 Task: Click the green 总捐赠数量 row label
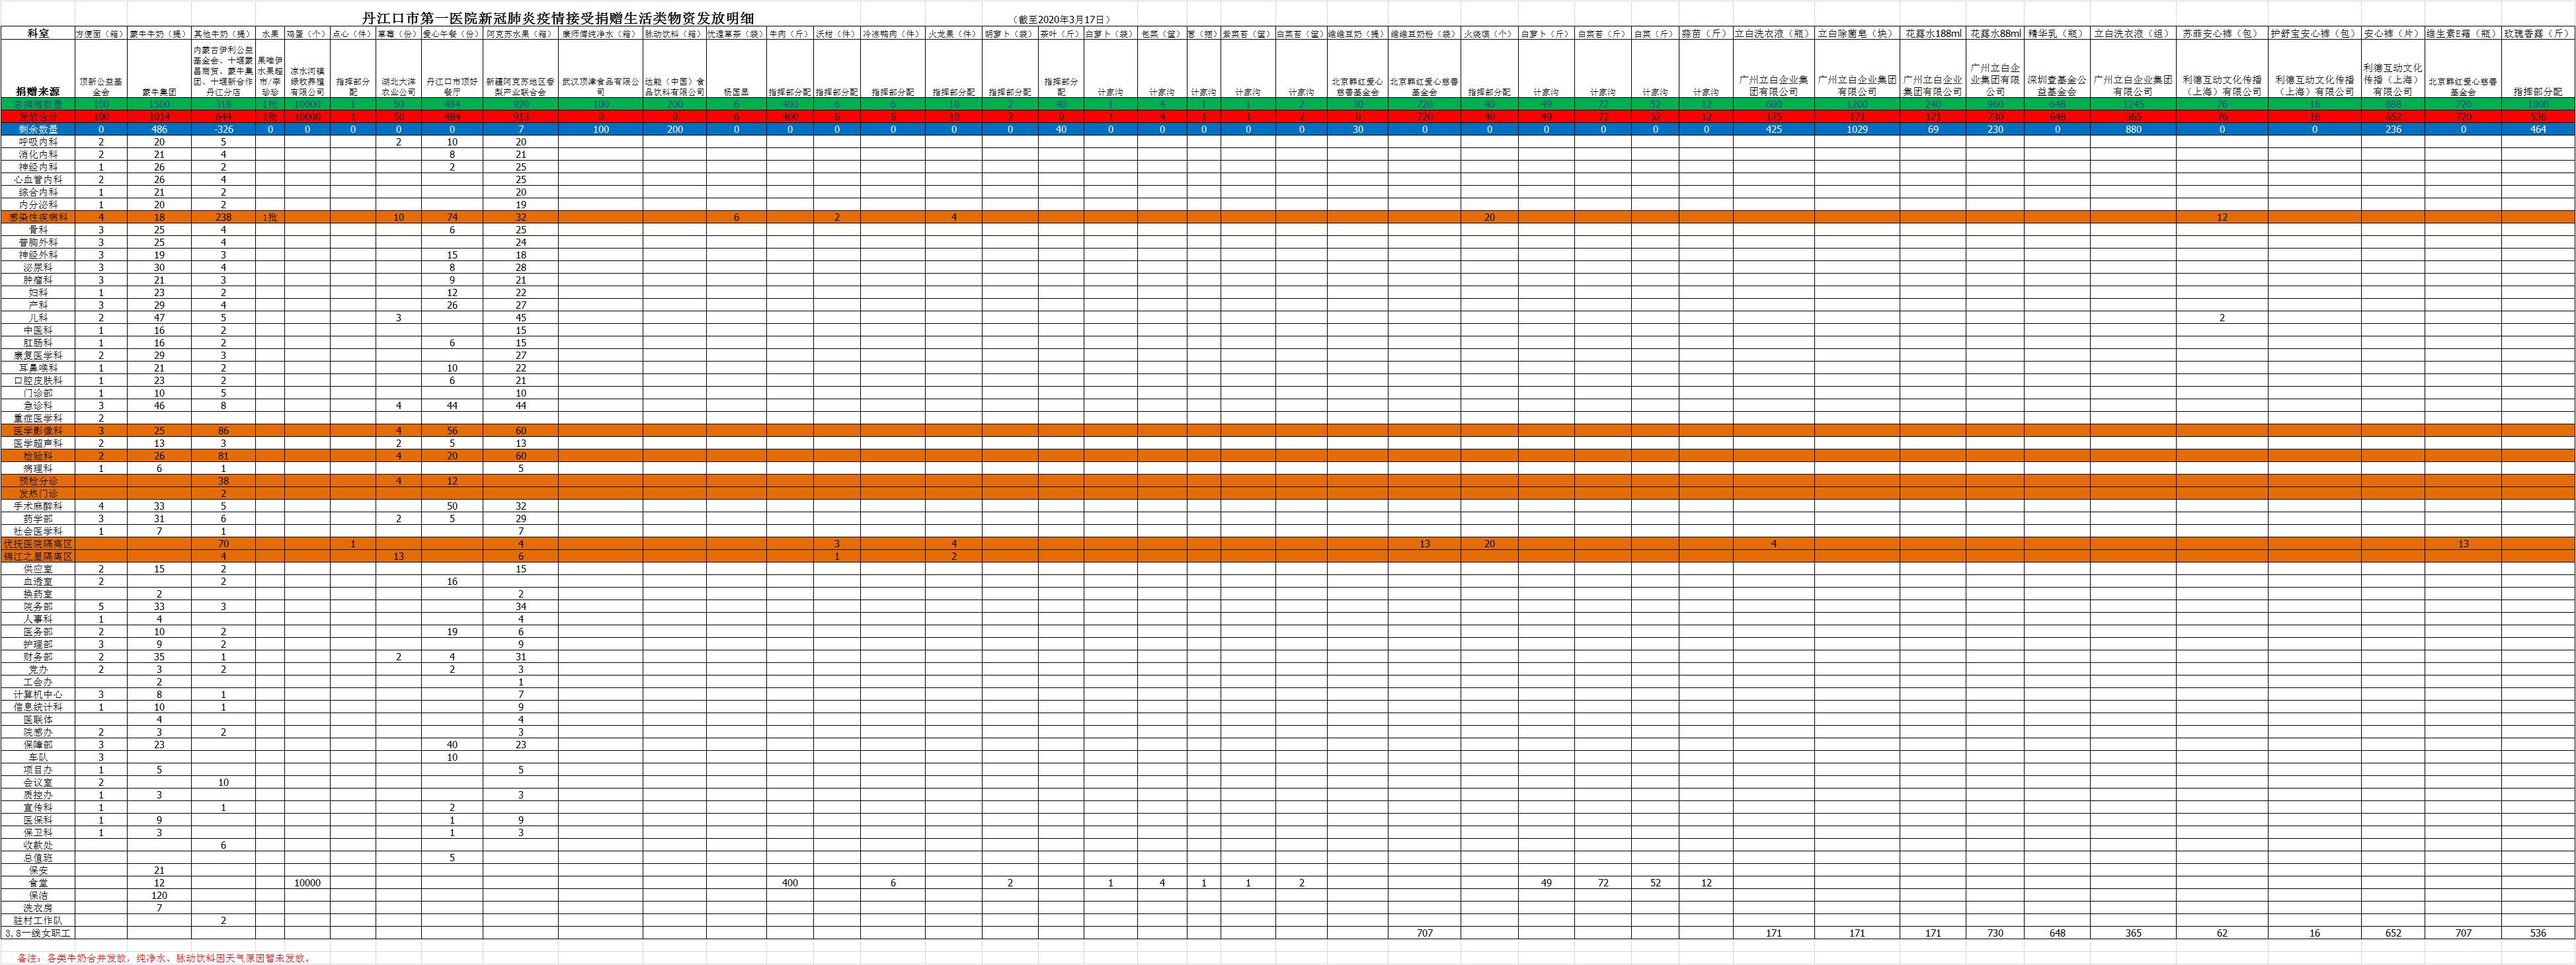click(x=38, y=104)
